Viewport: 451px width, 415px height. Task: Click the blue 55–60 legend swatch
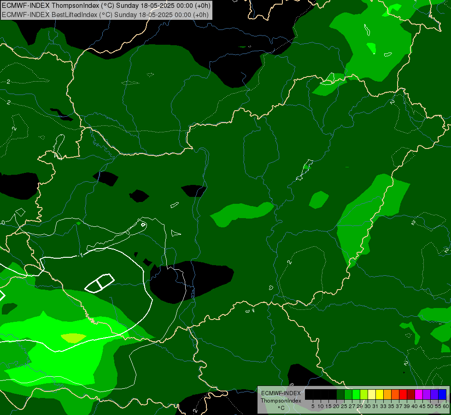pos(442,394)
